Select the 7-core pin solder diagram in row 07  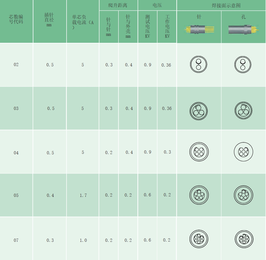tap(199, 239)
